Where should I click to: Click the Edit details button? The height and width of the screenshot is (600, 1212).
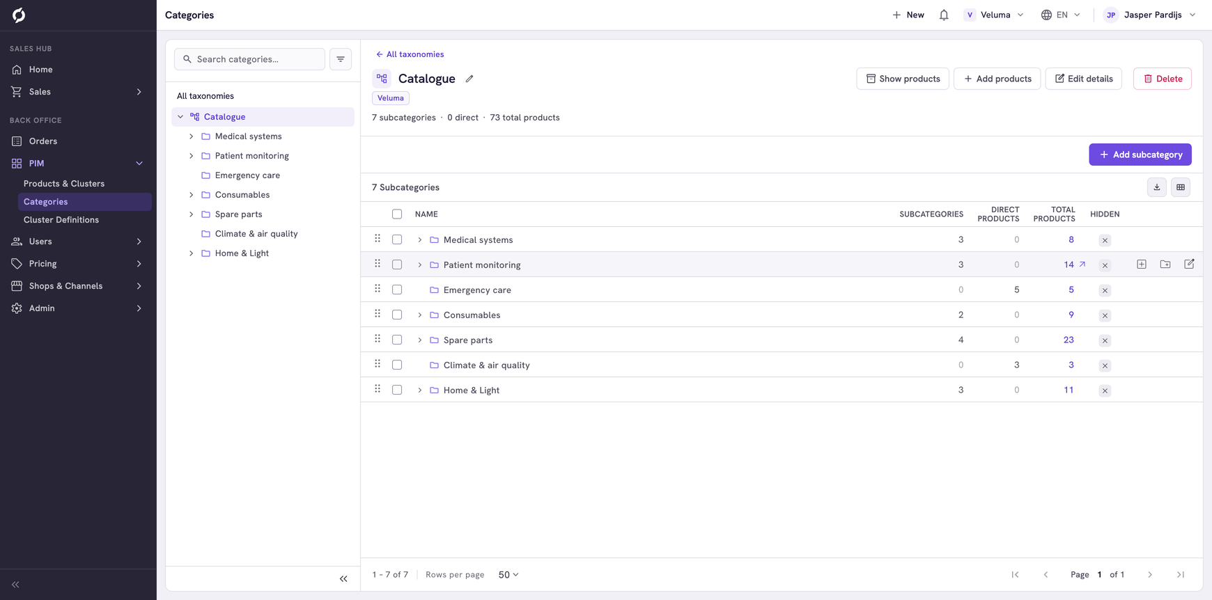point(1084,79)
